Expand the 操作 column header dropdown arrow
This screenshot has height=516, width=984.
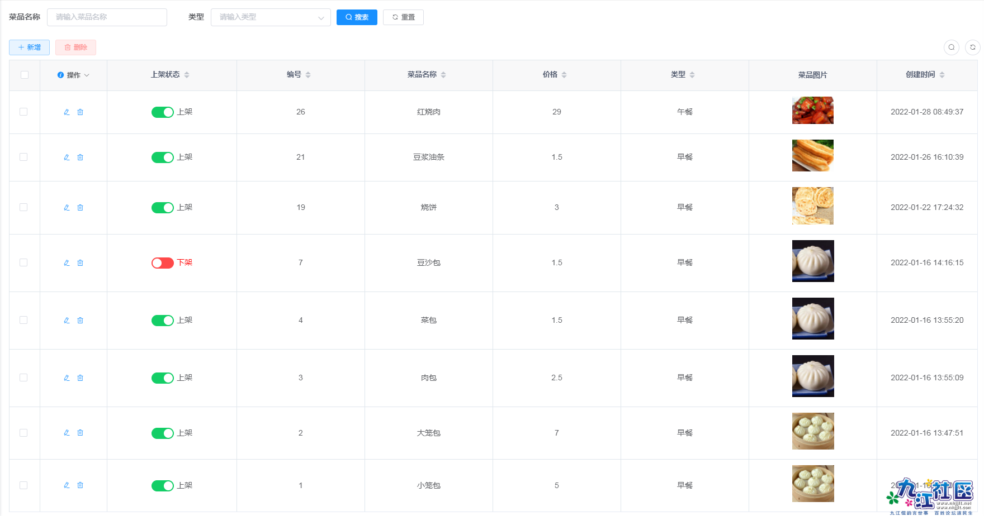(x=87, y=74)
